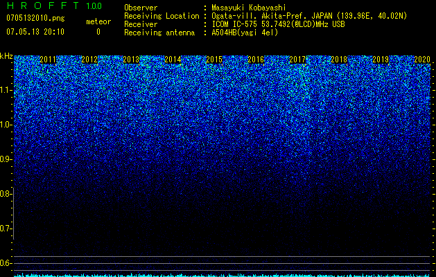Click the 2012 time marker
This screenshot has width=436, height=277.
pos(89,60)
